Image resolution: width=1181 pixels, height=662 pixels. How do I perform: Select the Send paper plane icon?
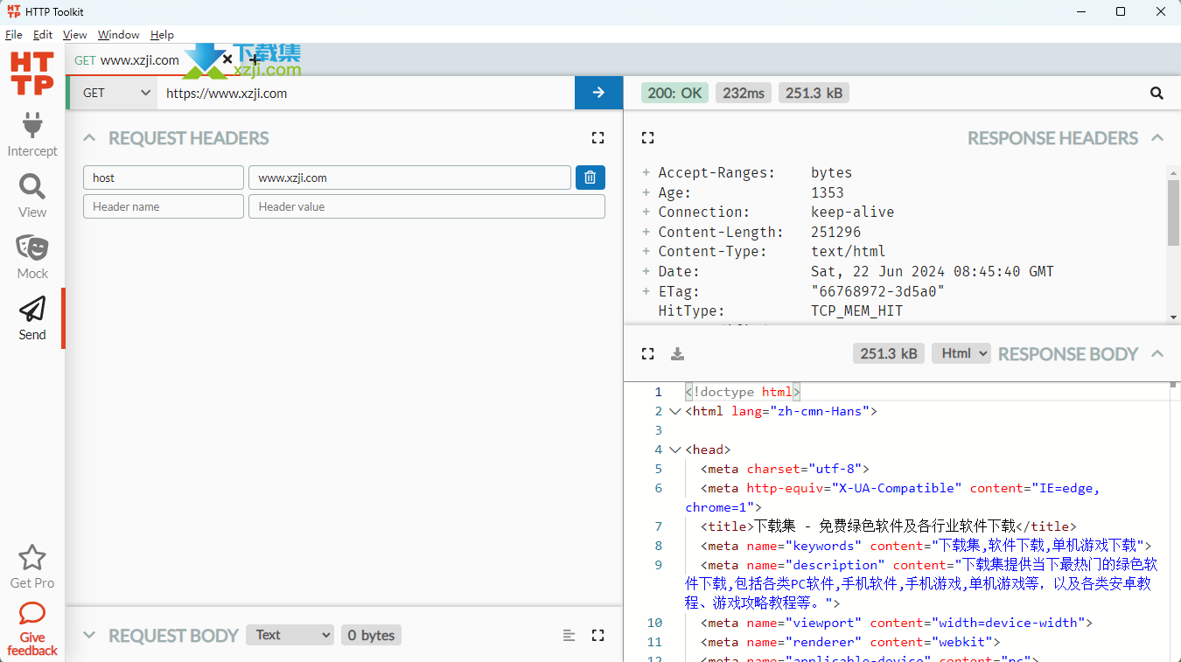coord(32,318)
